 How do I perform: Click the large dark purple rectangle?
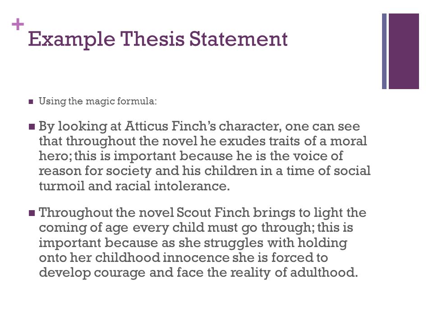click(404, 51)
